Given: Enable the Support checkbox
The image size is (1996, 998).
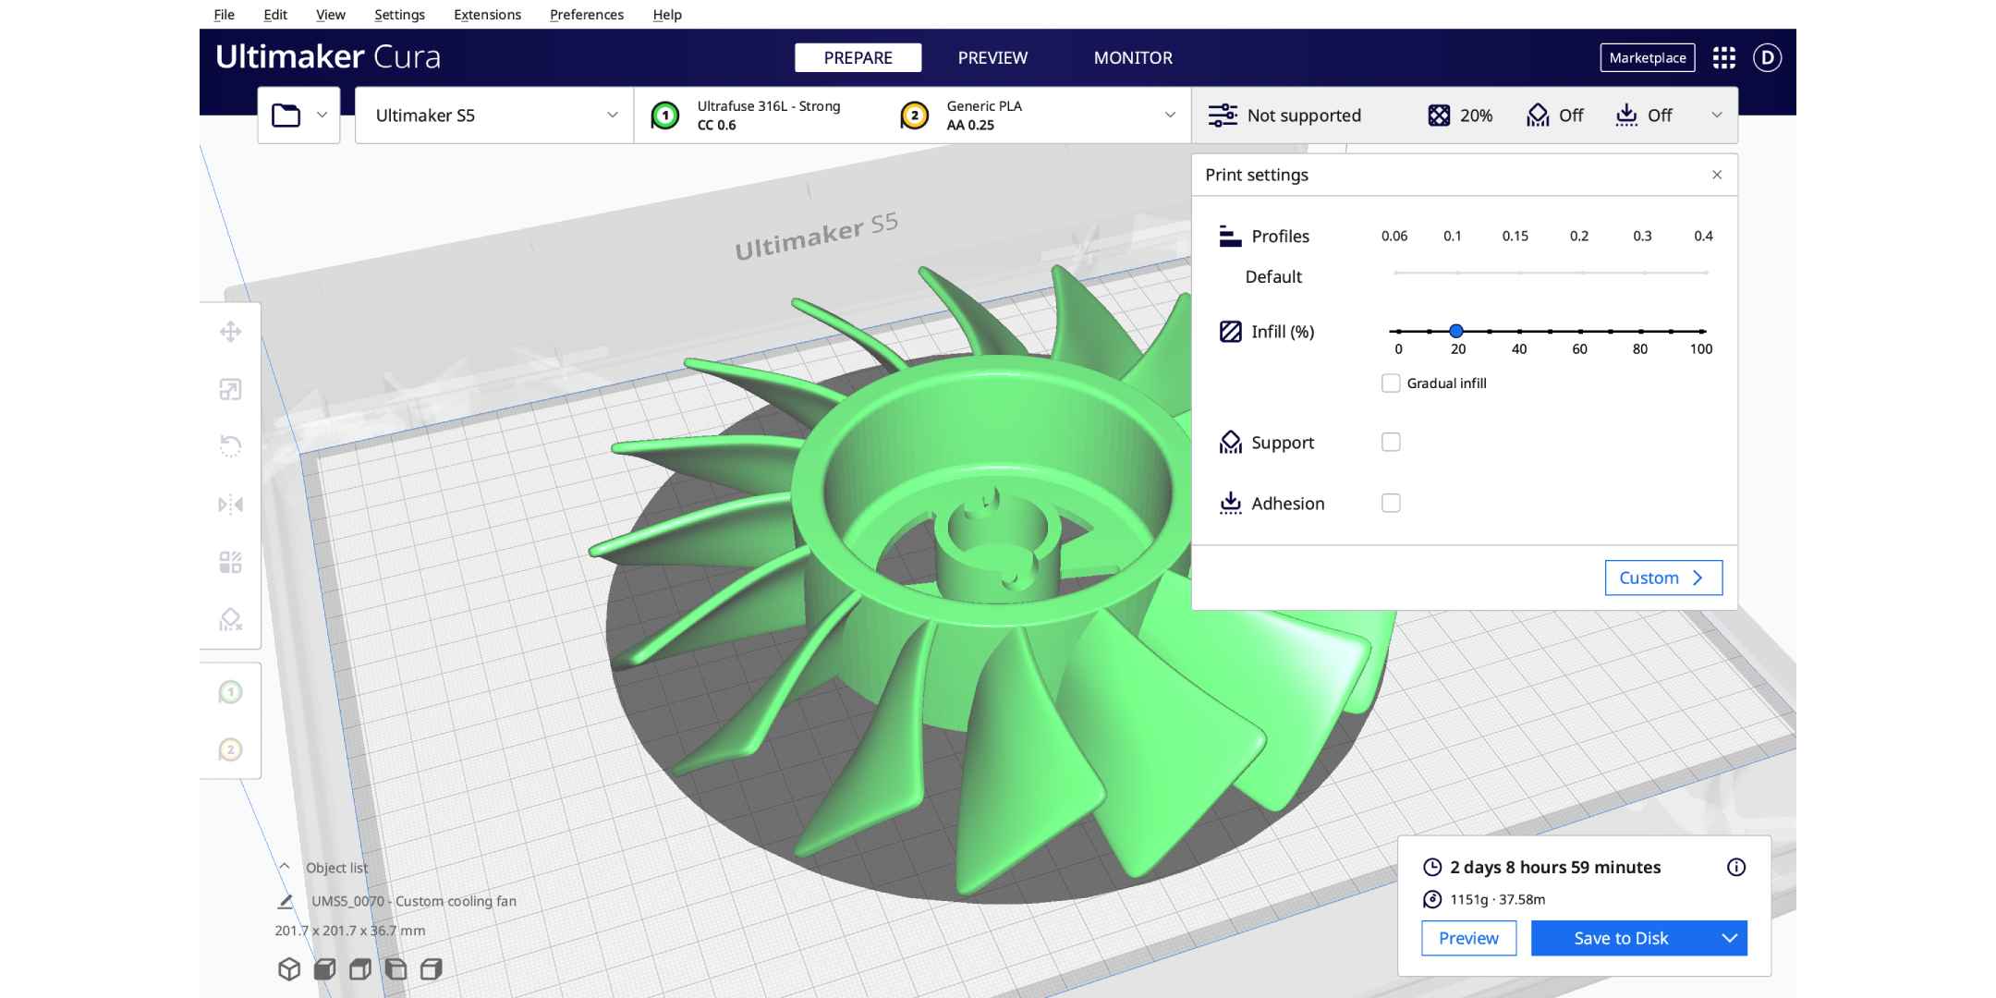Looking at the screenshot, I should click(x=1391, y=442).
